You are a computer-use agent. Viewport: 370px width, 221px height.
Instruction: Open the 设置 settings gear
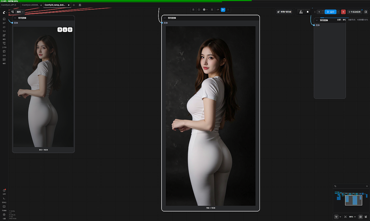point(4,216)
